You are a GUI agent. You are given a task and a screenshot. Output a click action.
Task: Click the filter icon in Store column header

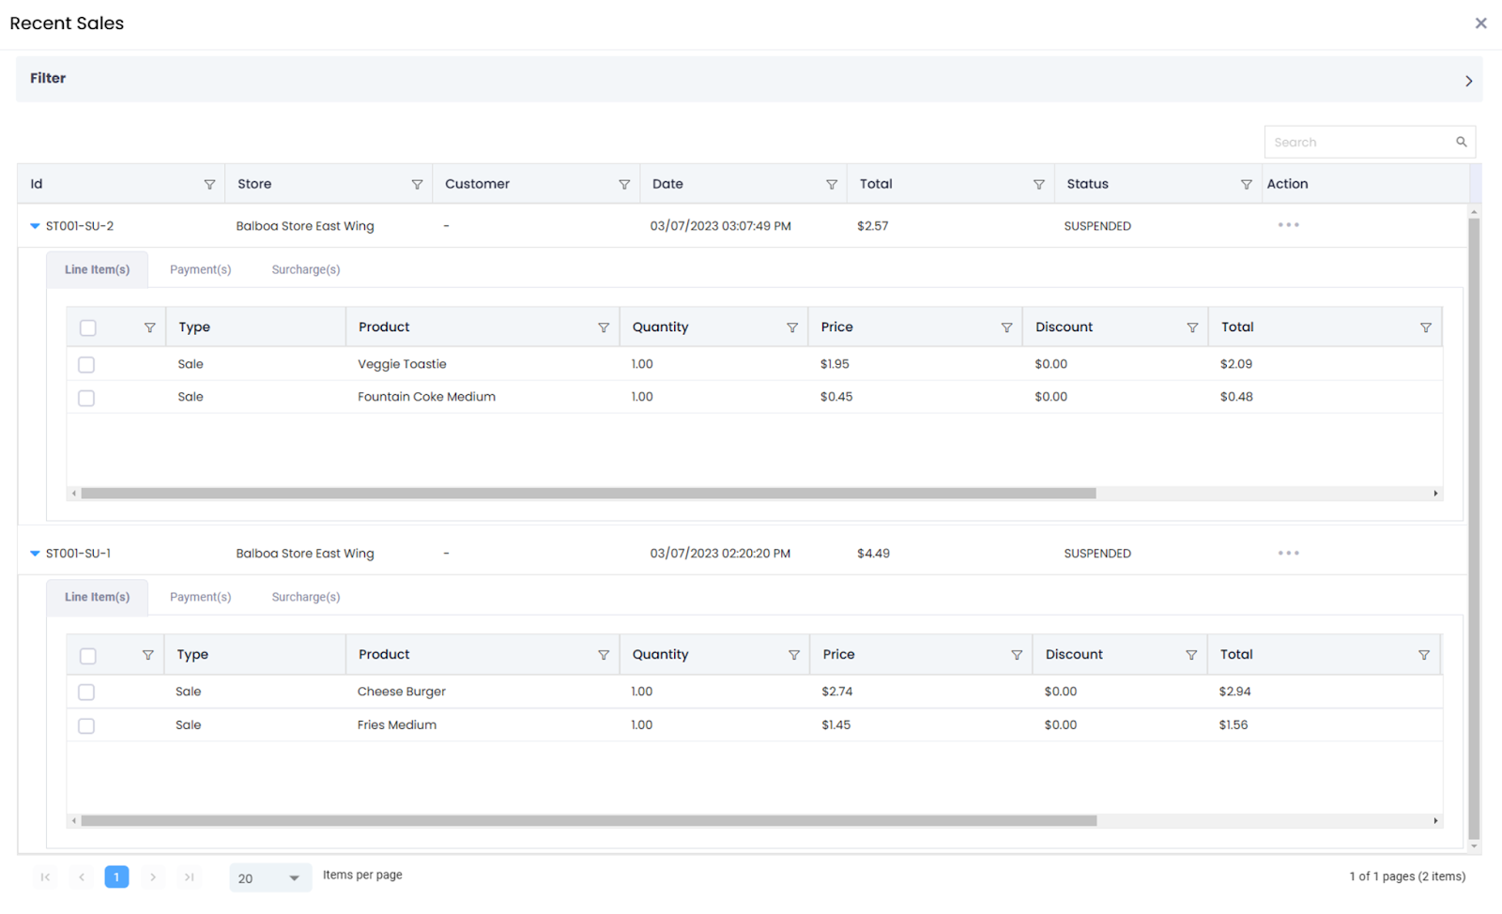click(x=417, y=185)
